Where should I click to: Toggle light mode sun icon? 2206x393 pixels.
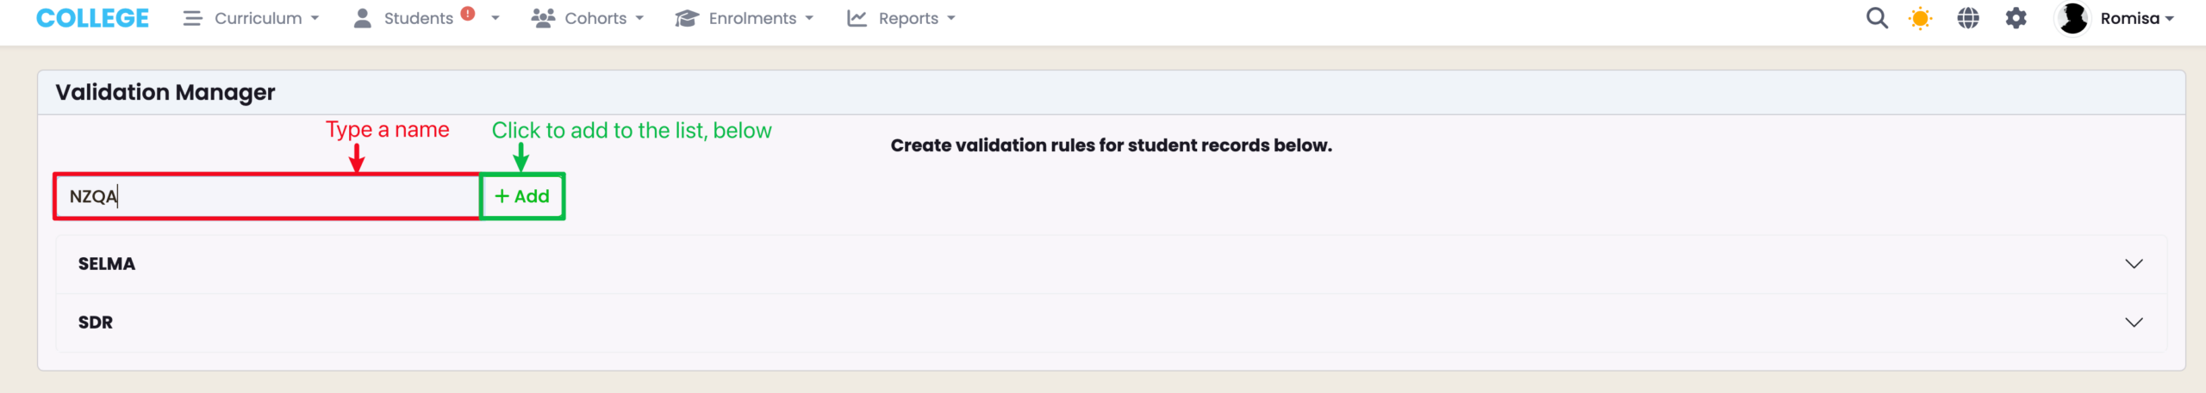point(1921,18)
